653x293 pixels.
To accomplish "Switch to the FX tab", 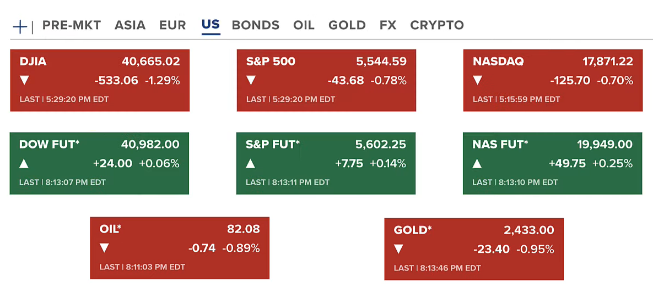I will (x=388, y=25).
